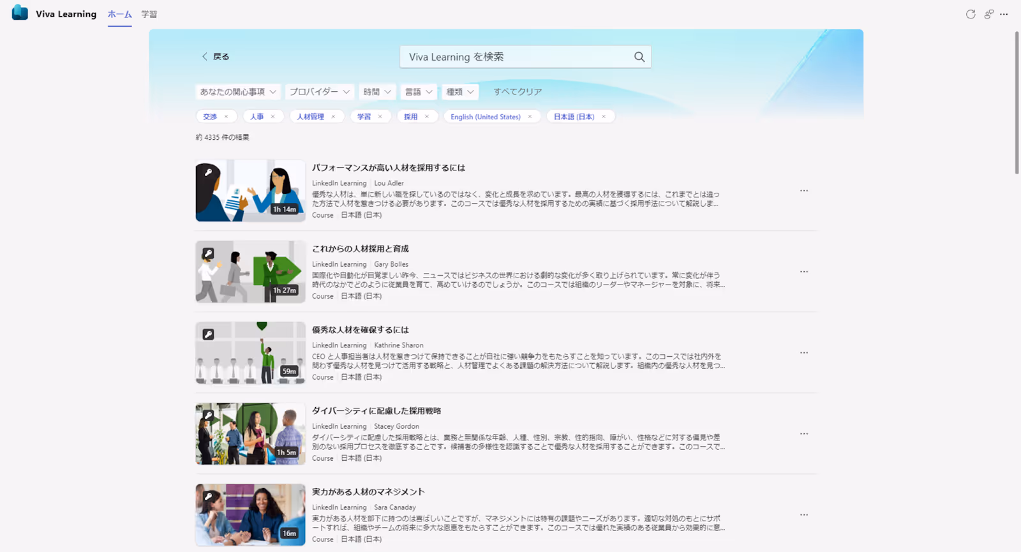Open thumbnail of 1h 5m course
1021x552 pixels.
[x=250, y=434]
